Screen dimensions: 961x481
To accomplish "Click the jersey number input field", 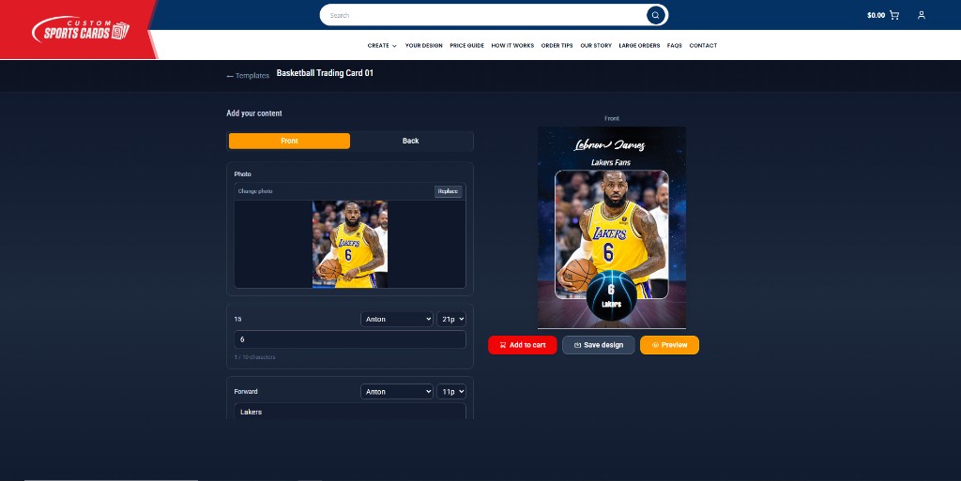I will pyautogui.click(x=350, y=339).
